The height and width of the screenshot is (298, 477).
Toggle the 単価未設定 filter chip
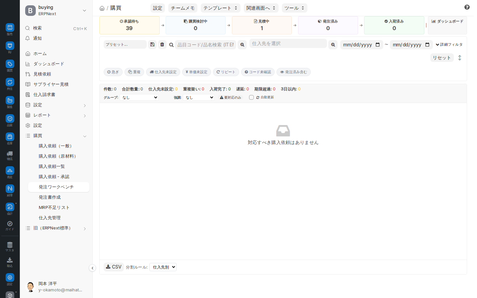point(196,72)
